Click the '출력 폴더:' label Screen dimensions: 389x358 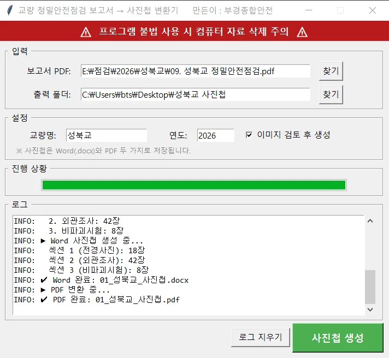(x=52, y=94)
